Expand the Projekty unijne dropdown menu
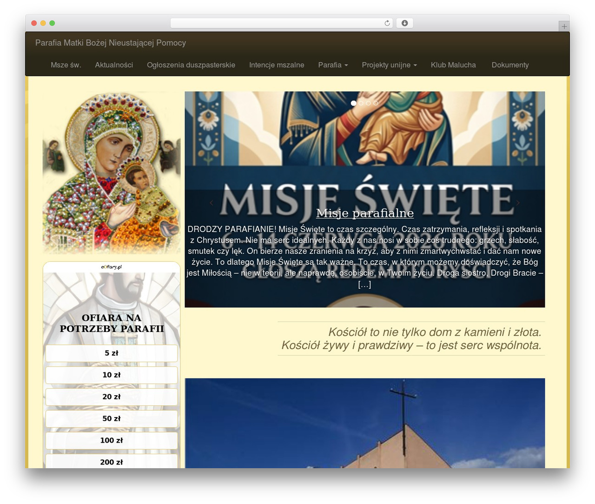The image size is (595, 504). click(390, 65)
